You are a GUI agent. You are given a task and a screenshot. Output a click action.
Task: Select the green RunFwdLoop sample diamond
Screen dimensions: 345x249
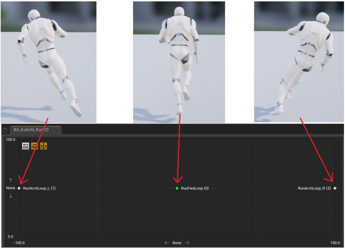(x=177, y=188)
